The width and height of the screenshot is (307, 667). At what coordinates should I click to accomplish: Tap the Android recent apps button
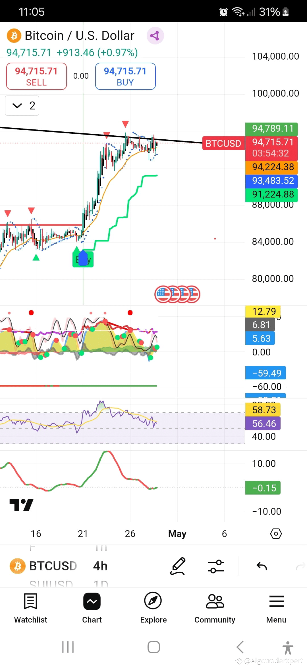click(x=68, y=647)
